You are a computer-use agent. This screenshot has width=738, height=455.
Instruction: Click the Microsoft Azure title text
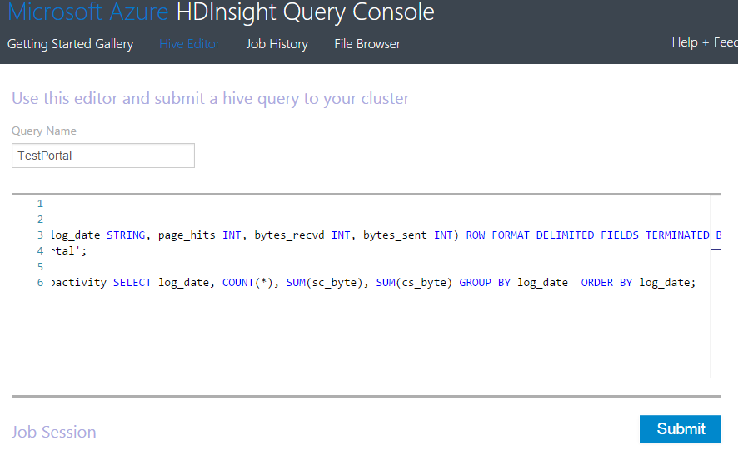pyautogui.click(x=88, y=12)
